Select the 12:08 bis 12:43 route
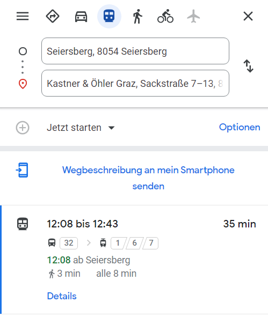This screenshot has height=317, width=268. (x=135, y=260)
